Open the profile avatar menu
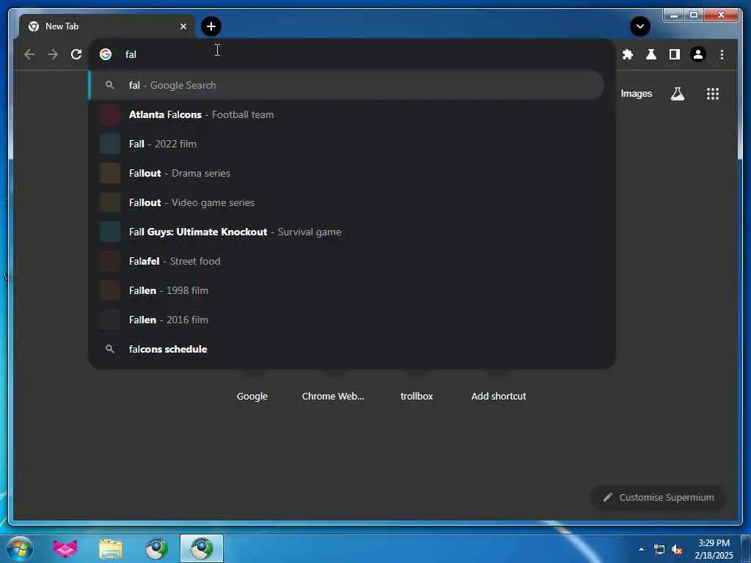 [x=698, y=54]
